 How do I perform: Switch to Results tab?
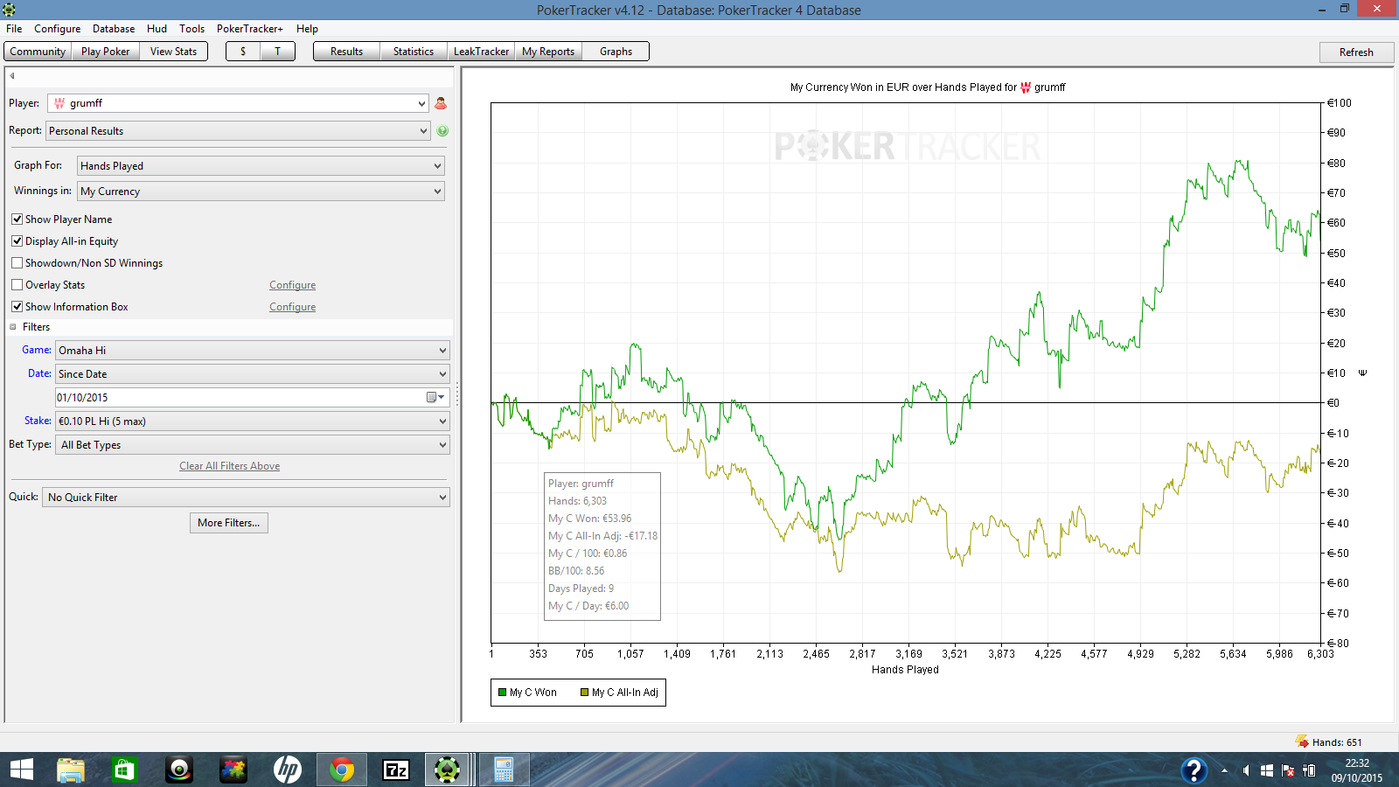[346, 52]
